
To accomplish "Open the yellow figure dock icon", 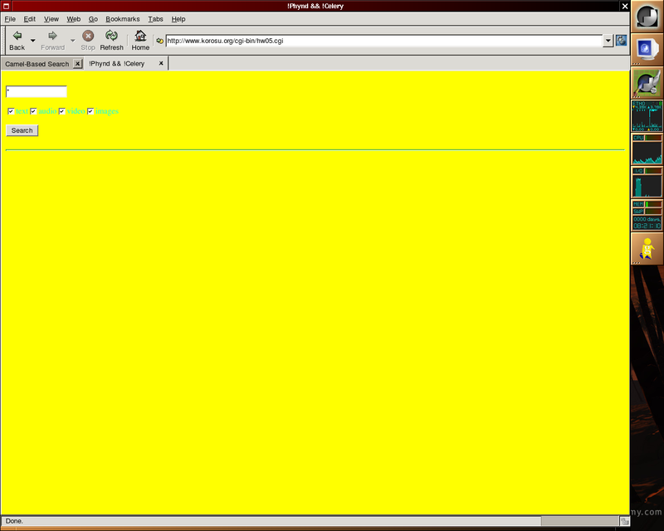I will point(647,248).
